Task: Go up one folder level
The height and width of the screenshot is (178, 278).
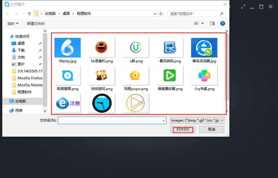Action: pos(29,13)
